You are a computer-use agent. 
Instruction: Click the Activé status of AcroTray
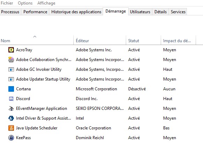[134, 50]
